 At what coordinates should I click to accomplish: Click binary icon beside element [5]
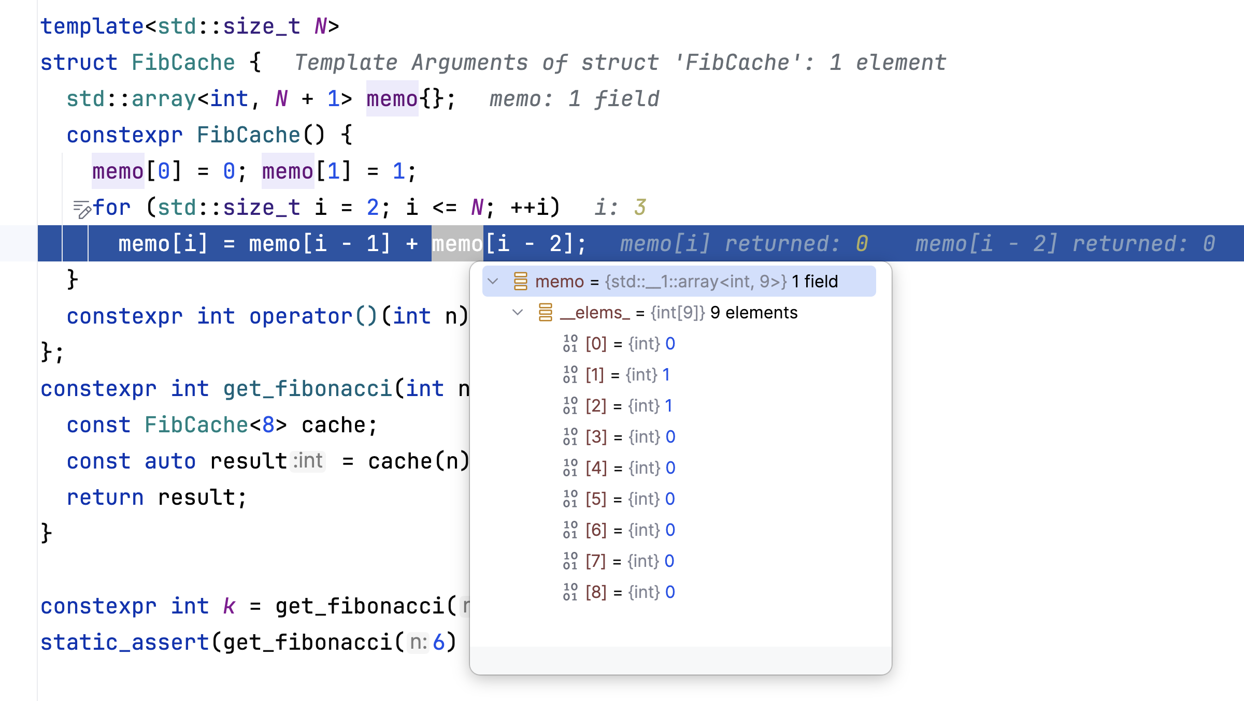point(570,499)
